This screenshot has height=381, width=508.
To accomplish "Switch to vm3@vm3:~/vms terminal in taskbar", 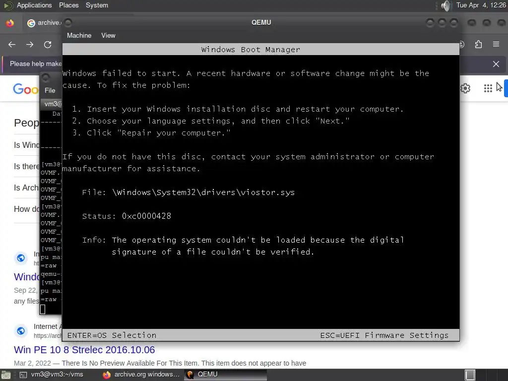I will tap(52, 375).
